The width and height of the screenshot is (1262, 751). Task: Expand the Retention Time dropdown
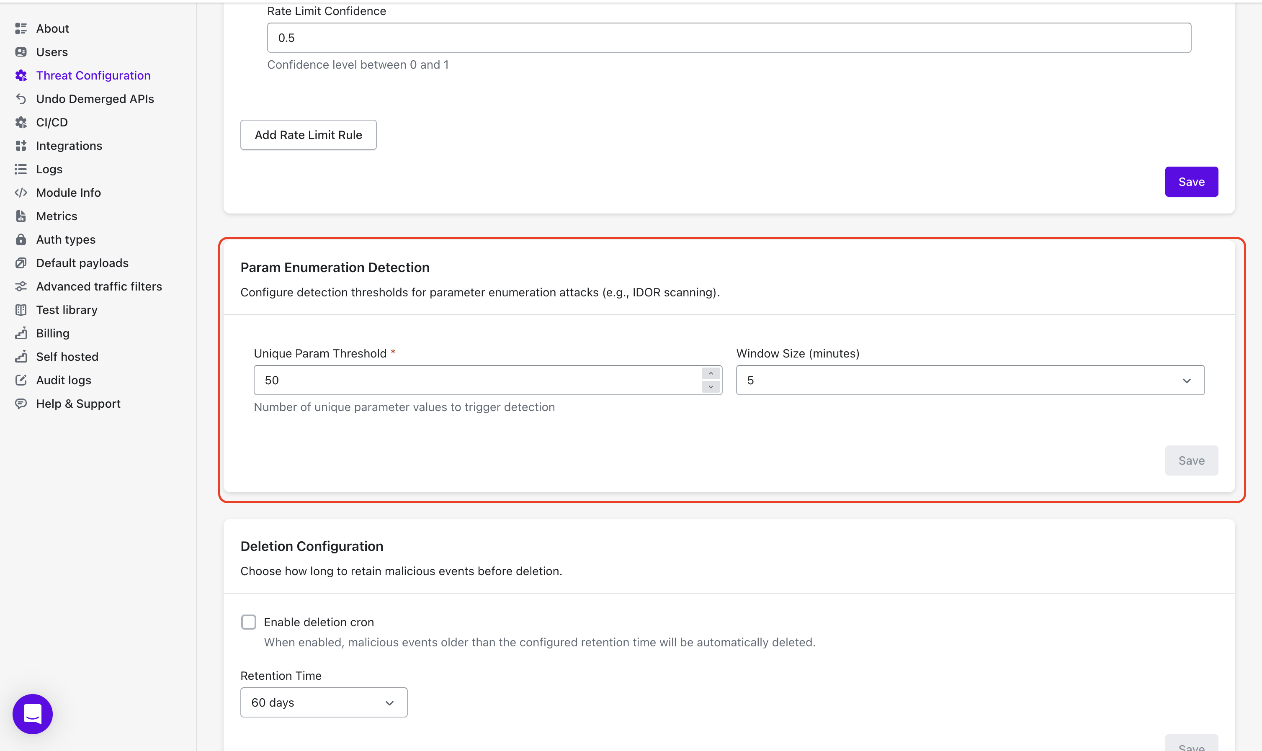click(324, 702)
